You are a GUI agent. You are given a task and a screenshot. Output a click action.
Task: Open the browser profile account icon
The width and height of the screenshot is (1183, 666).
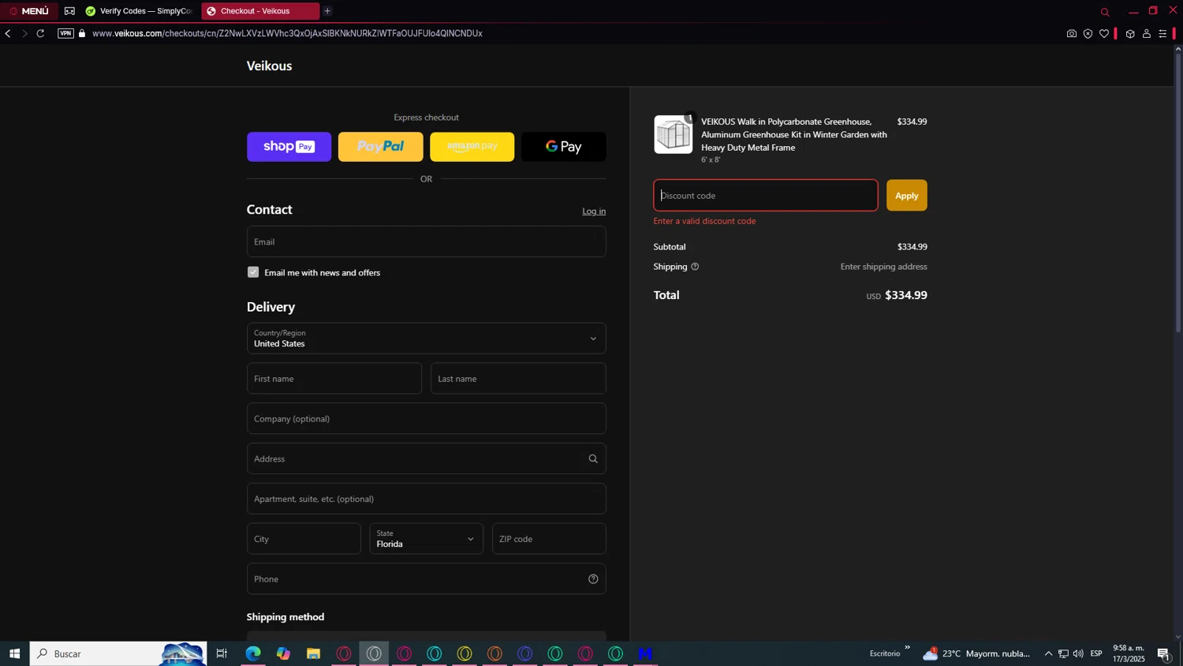coord(1147,34)
